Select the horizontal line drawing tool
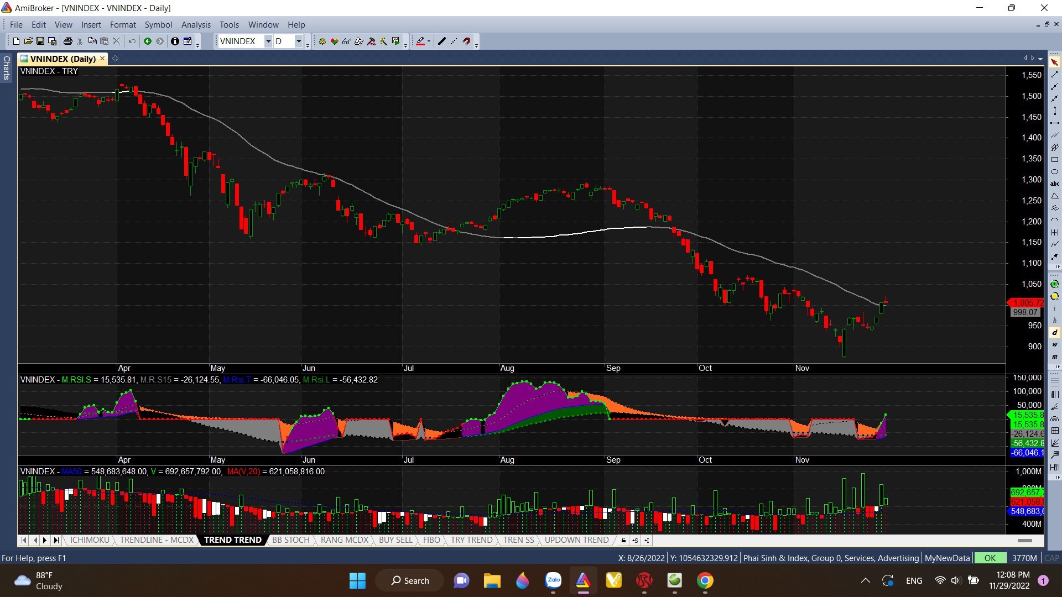Viewport: 1062px width, 597px height. tap(1055, 123)
